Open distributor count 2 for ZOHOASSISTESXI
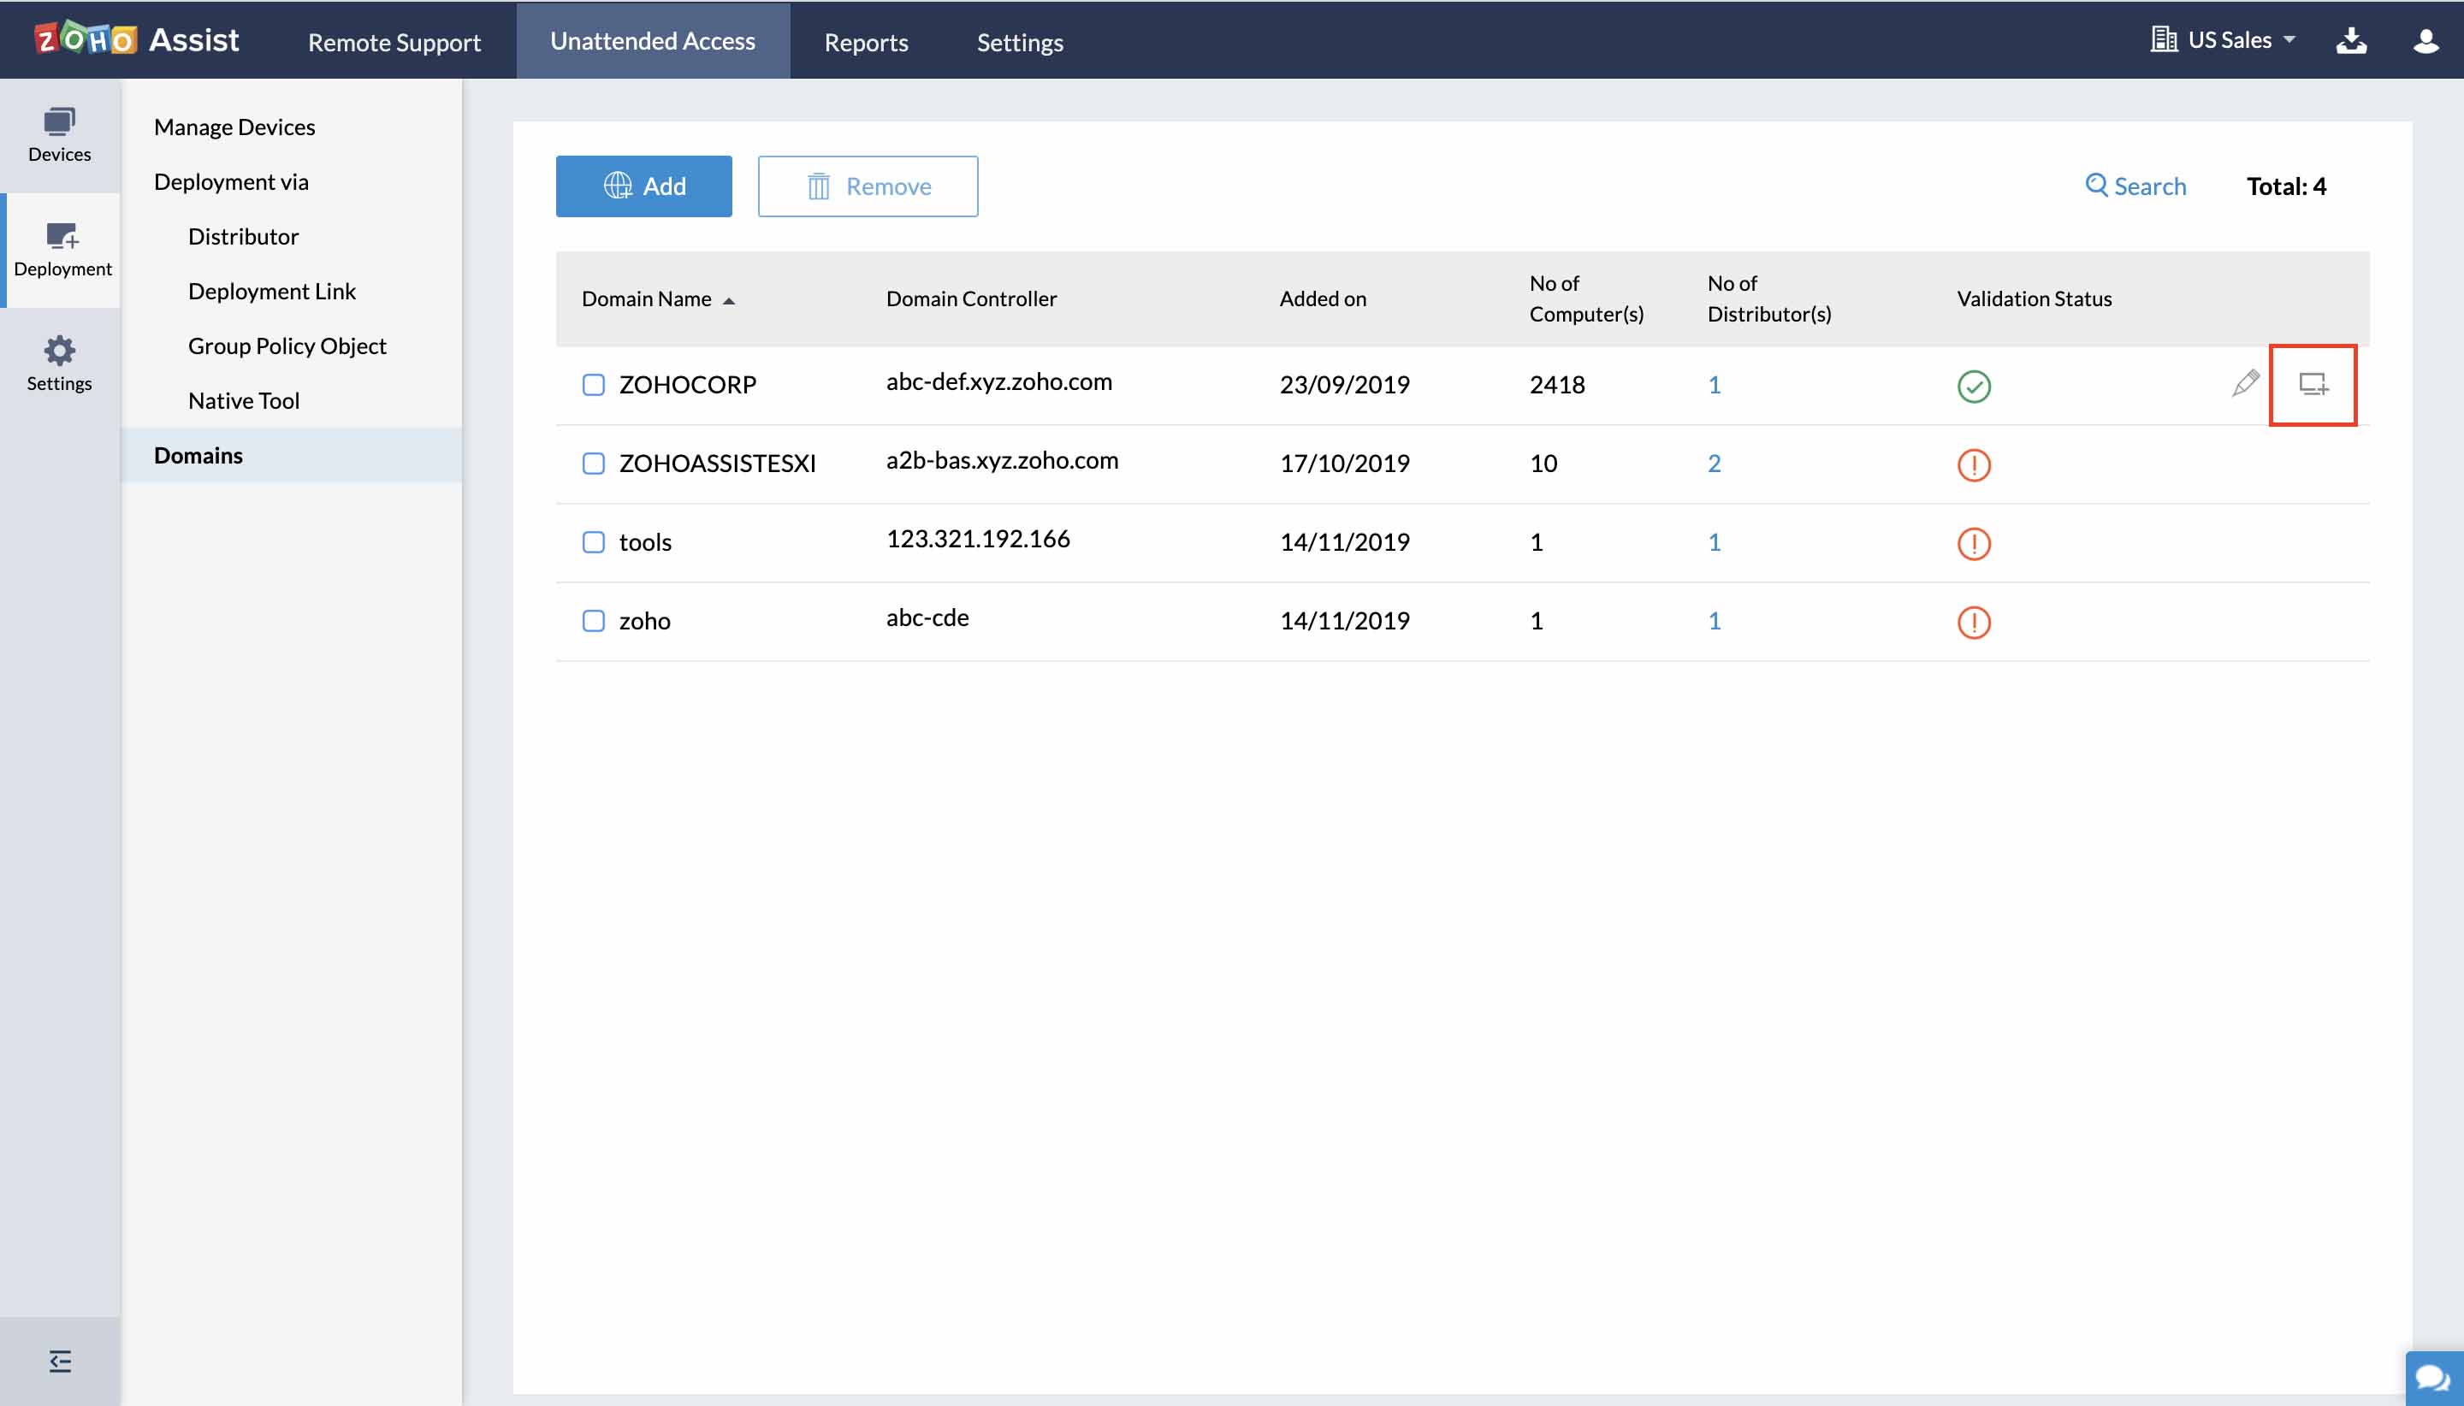2464x1406 pixels. 1714,464
